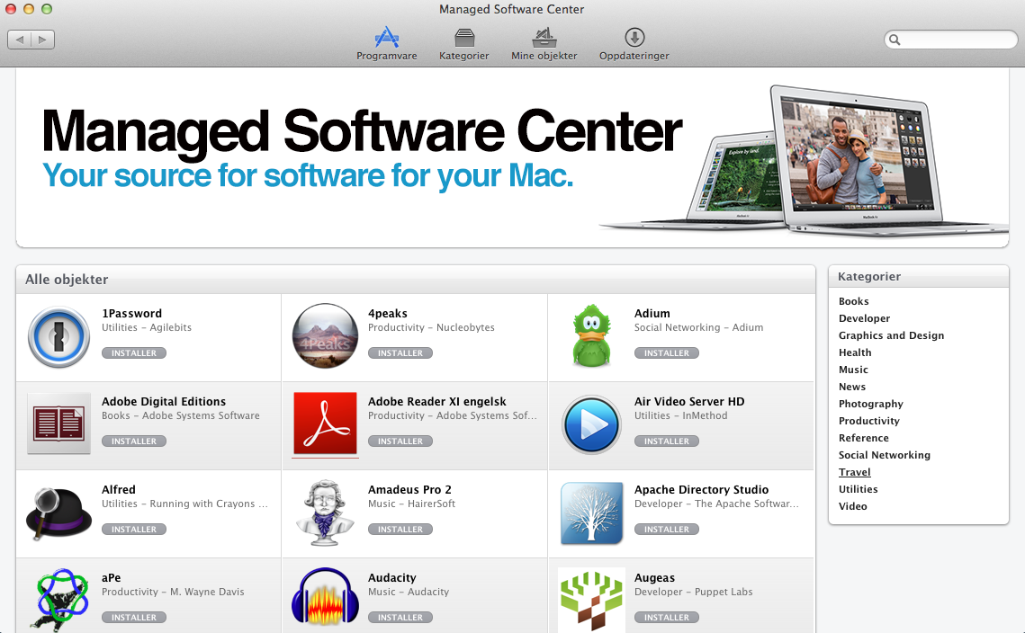Click the Adobe Reader XI icon
The image size is (1025, 633).
[x=325, y=424]
